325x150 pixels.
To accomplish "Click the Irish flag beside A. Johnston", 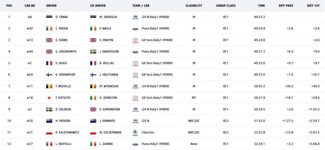I will [93, 98].
